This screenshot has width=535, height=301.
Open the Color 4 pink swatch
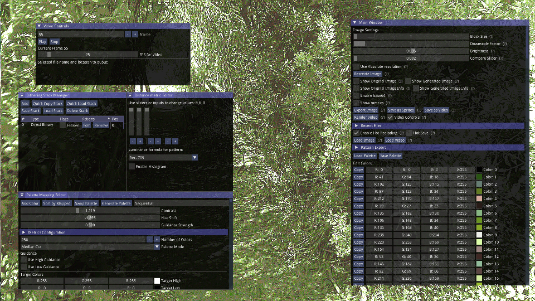tap(479, 198)
